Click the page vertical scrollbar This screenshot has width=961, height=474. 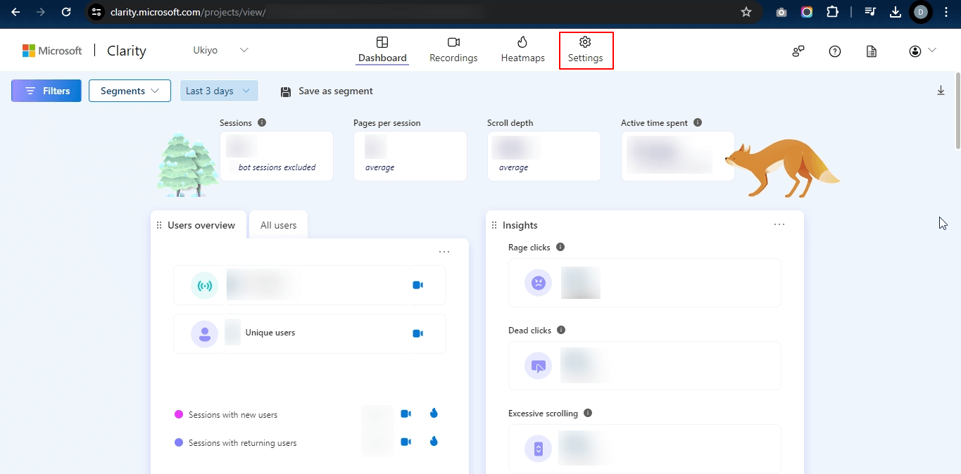(x=957, y=110)
